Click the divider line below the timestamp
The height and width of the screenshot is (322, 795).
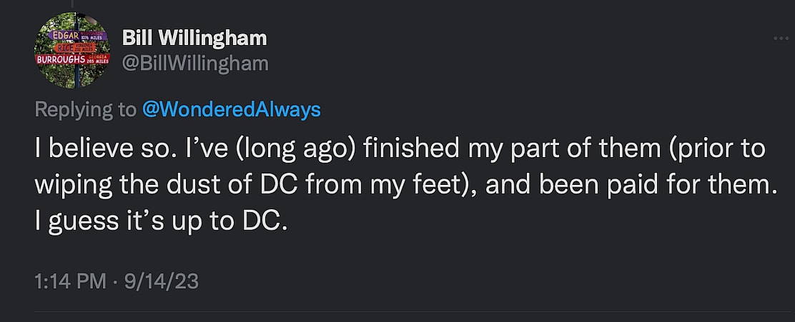point(397,311)
